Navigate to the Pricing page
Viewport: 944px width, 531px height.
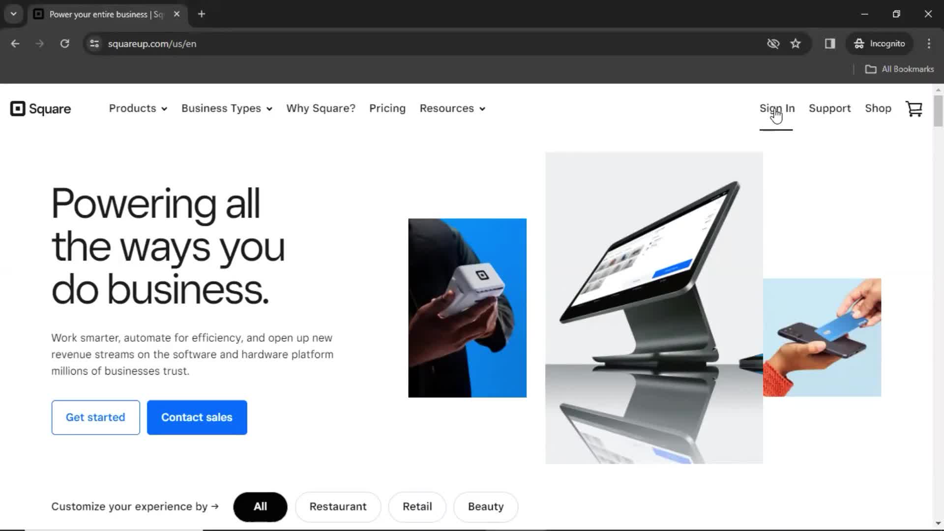(387, 108)
